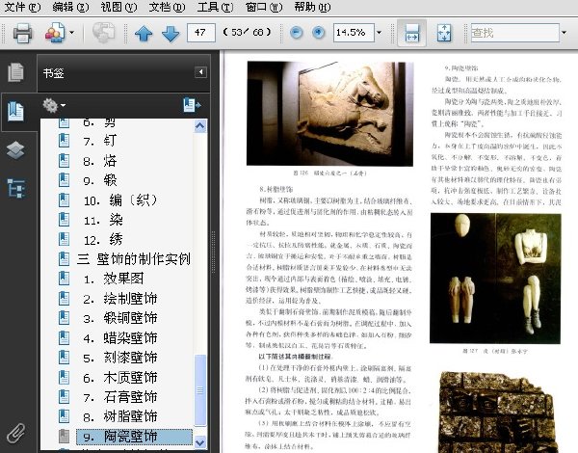Click bookmark icon beside 4. 蜡染壁饰

[x=64, y=338]
